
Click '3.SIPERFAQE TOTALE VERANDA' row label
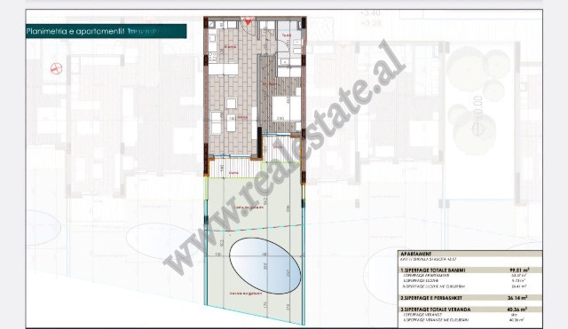point(436,309)
